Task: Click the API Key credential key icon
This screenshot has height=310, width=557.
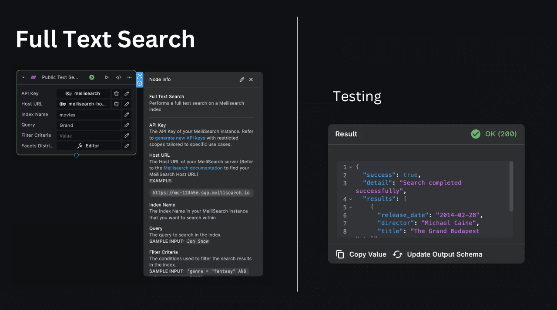Action: [x=69, y=93]
